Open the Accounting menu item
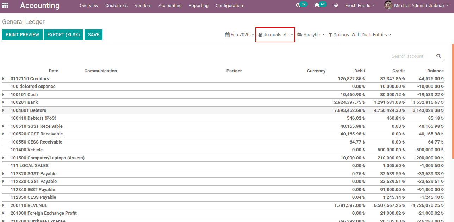 click(170, 5)
